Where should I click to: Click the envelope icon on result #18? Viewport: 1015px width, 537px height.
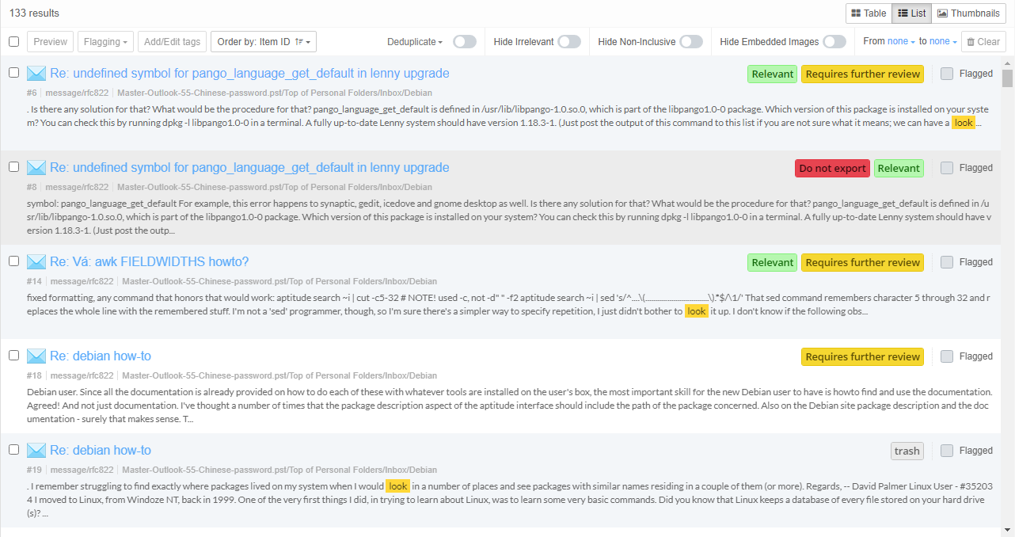pos(36,356)
